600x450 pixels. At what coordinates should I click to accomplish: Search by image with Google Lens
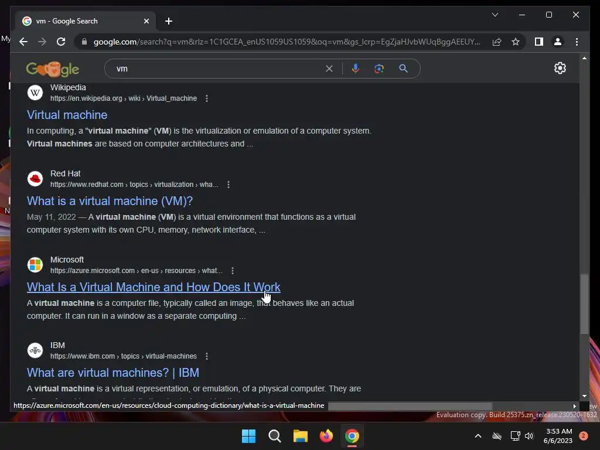click(379, 69)
